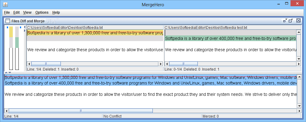This screenshot has height=122, width=306.
Task: Iconify the Files Diff and Merge frame
Action: tap(285, 21)
